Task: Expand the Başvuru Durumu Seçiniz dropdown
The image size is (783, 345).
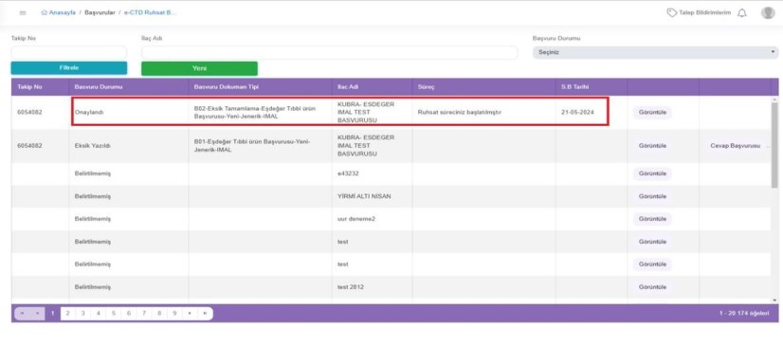Action: click(x=655, y=52)
